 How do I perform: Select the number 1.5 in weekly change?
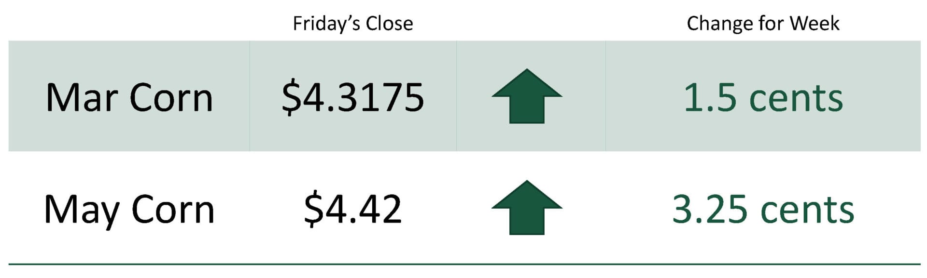(710, 98)
